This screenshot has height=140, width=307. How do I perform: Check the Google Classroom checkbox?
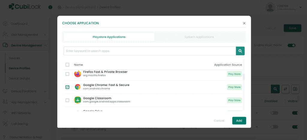coord(67,100)
